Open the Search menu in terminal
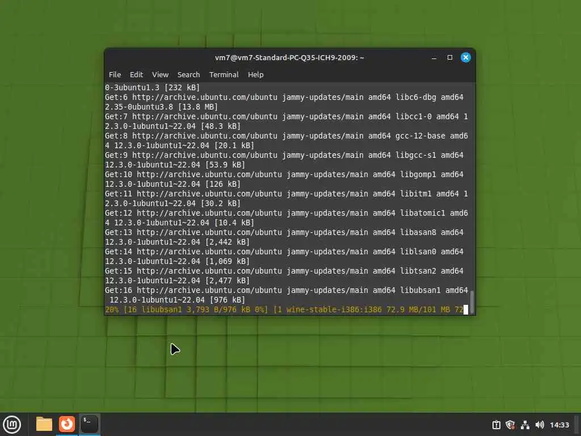This screenshot has height=436, width=581. (x=188, y=74)
